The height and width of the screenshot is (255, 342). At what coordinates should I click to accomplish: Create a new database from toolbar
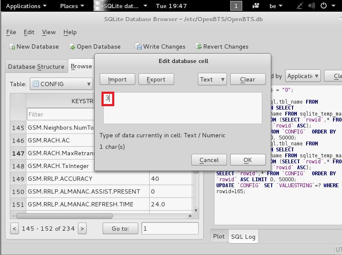(34, 46)
